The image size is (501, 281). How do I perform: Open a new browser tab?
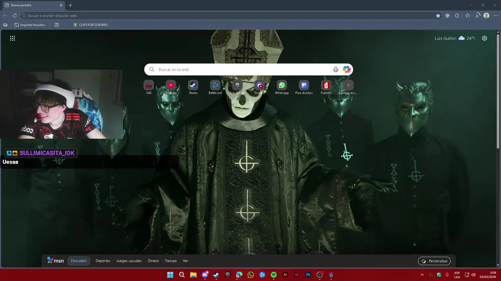point(70,5)
